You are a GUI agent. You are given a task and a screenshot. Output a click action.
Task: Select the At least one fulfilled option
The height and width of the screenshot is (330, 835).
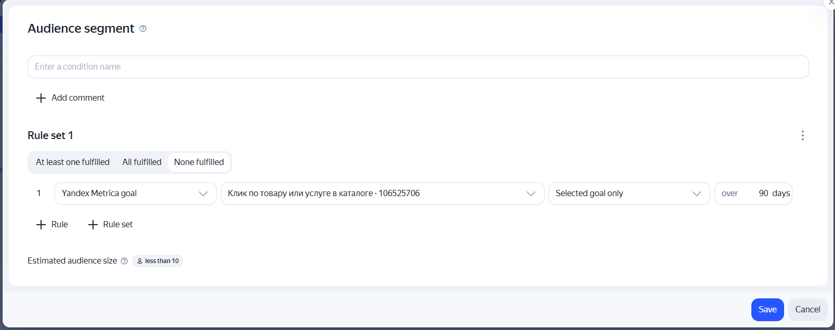[73, 162]
